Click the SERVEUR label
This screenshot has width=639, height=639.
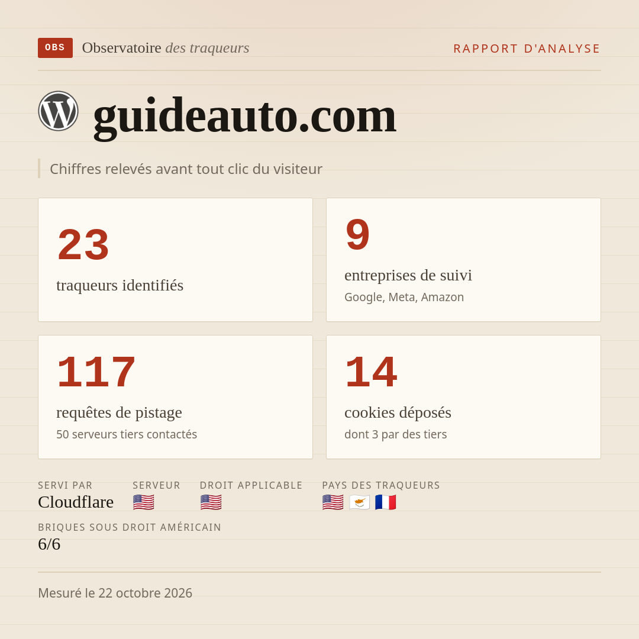[156, 485]
